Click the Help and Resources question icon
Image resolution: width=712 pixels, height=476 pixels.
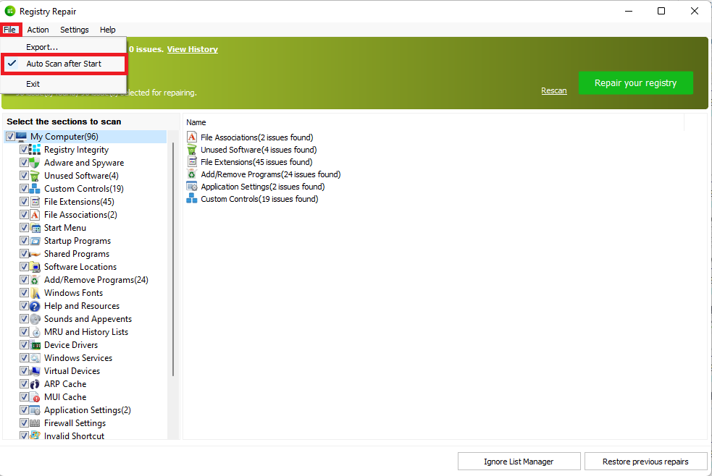[35, 306]
